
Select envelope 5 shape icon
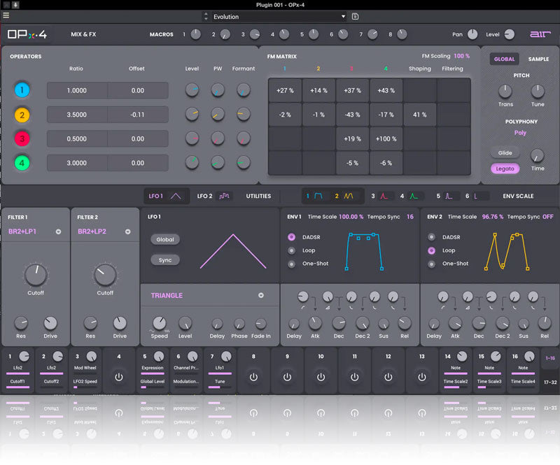click(449, 196)
